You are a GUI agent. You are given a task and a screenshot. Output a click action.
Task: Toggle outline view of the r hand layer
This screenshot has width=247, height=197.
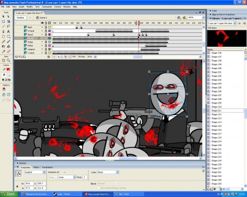click(x=50, y=53)
